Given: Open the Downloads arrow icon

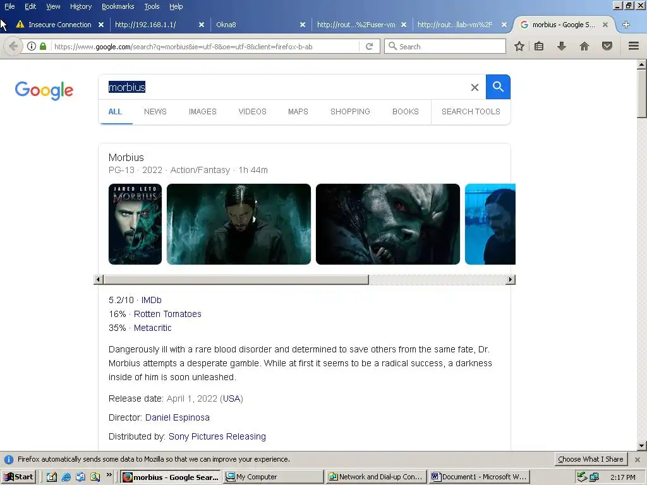Looking at the screenshot, I should coord(561,46).
